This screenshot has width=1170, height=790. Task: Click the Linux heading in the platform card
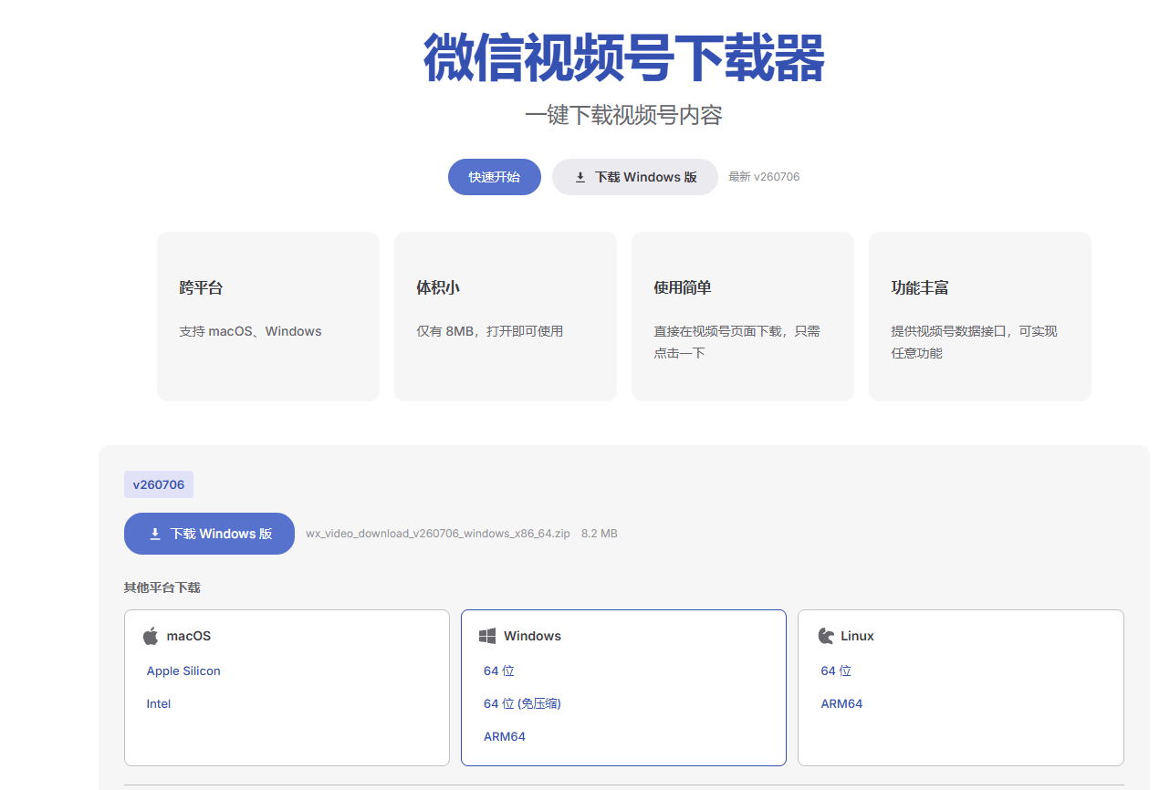(x=857, y=636)
